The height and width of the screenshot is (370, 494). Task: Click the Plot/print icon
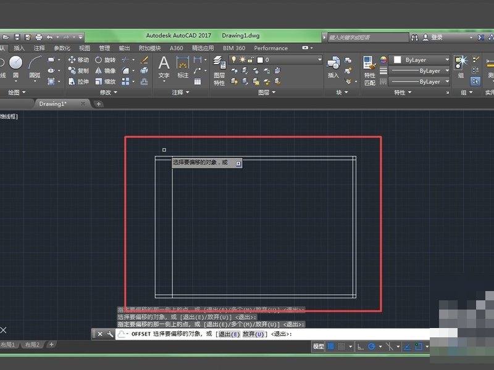[39, 38]
